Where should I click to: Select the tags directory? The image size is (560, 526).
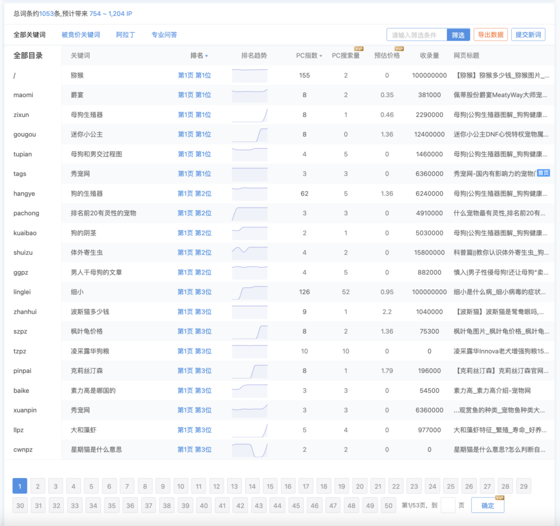(20, 174)
